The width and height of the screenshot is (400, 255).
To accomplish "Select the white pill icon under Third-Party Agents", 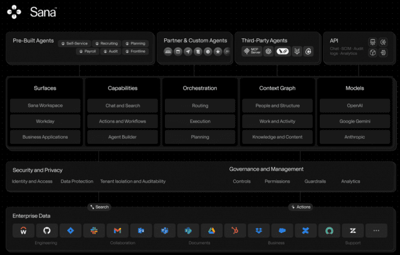I will point(283,51).
